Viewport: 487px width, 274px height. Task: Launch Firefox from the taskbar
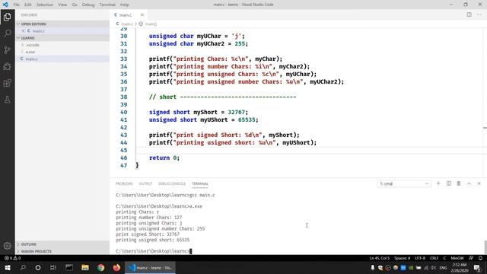click(x=116, y=267)
